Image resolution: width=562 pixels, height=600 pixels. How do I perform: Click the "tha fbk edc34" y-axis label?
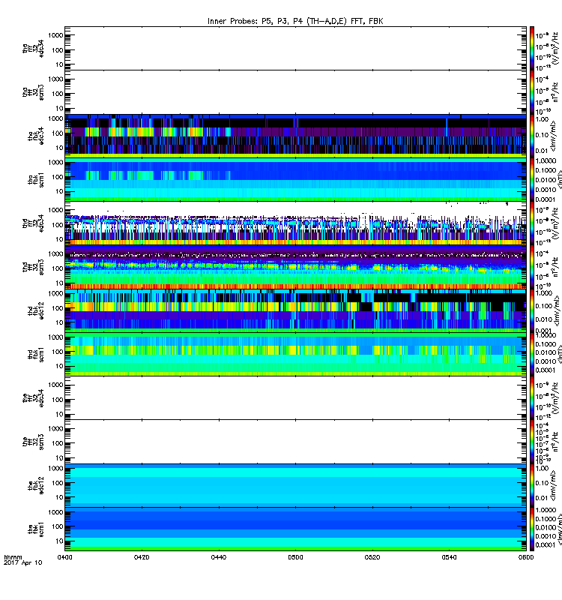[36, 136]
